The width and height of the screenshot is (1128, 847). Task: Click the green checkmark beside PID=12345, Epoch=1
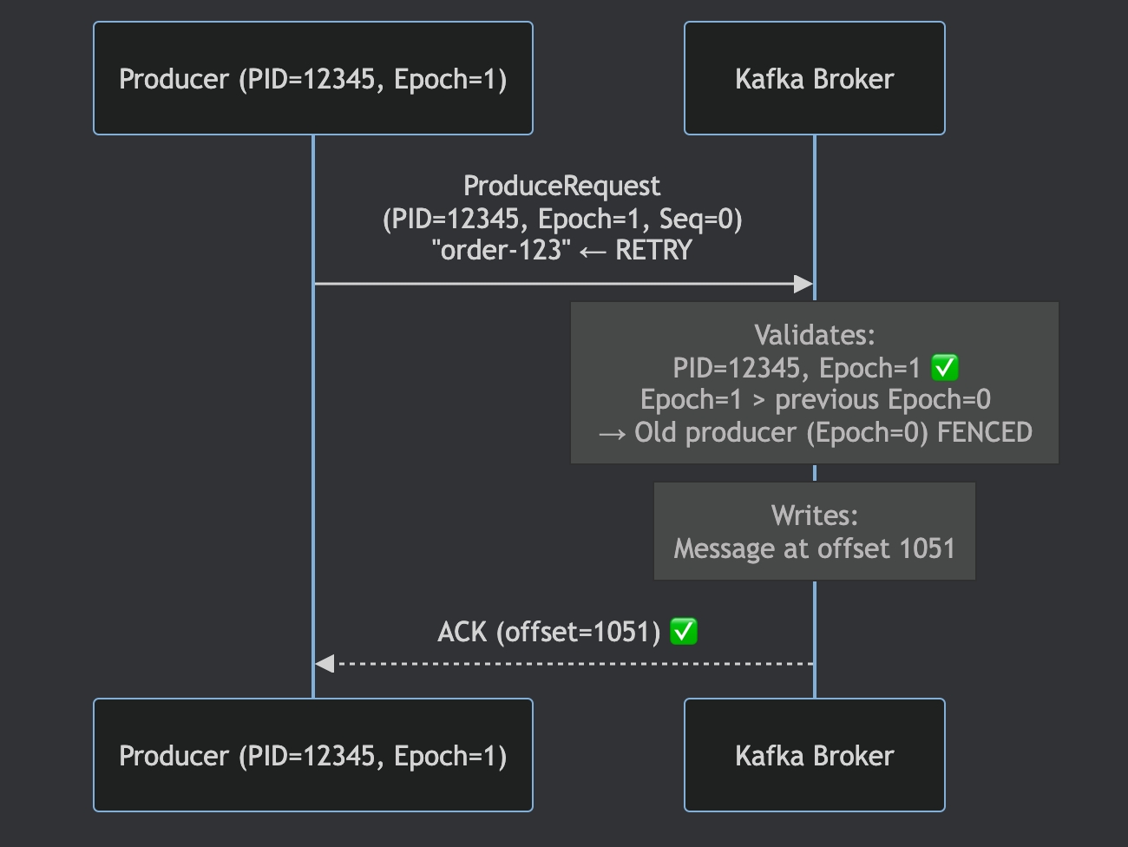[x=944, y=369]
